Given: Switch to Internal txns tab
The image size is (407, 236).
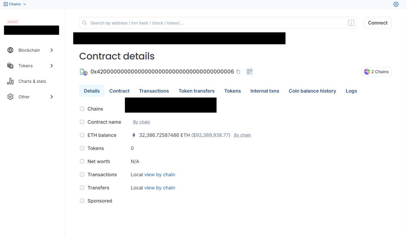Looking at the screenshot, I should [265, 91].
